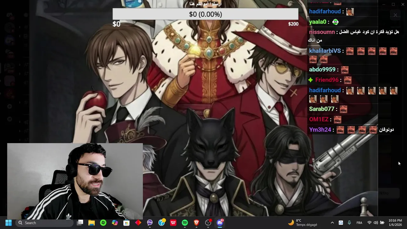Switch to OBS Studio on the taskbar
407x229 pixels.
pos(208,223)
